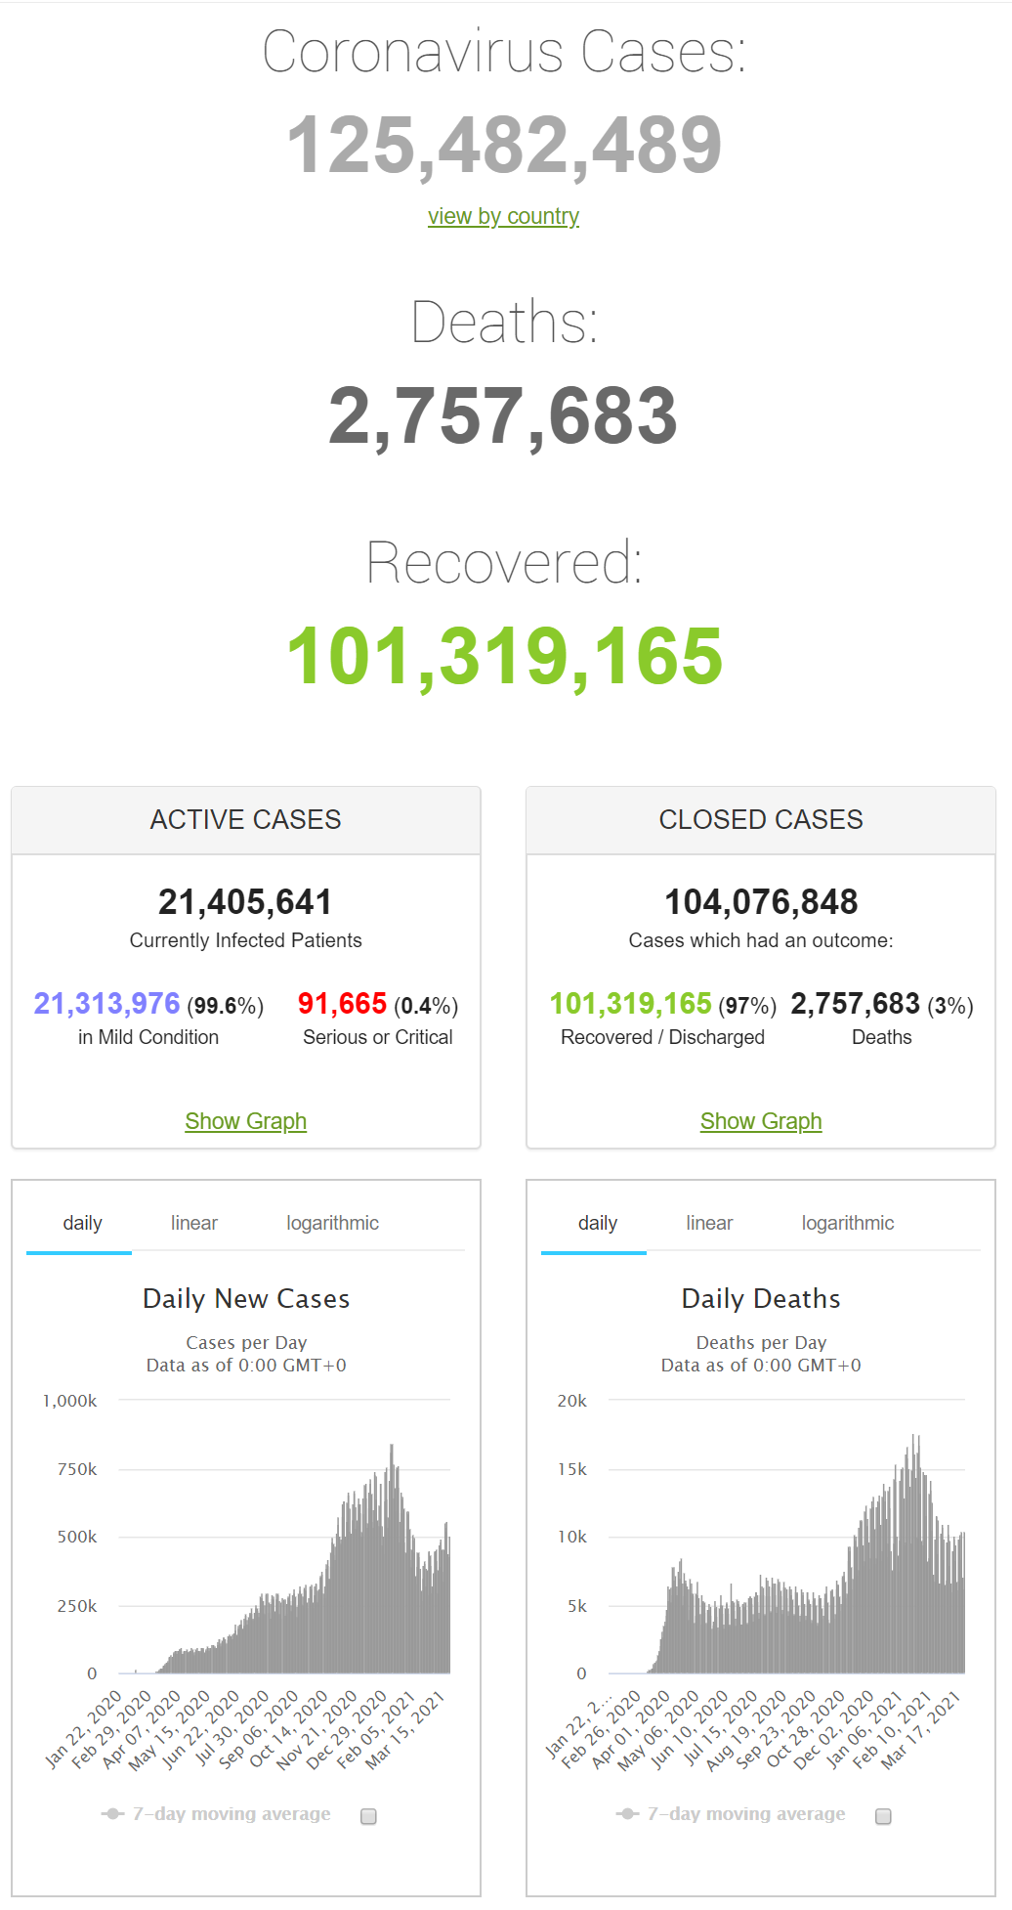Click the ACTIVE CASES panel header
Image resolution: width=1012 pixels, height=1910 pixels.
pos(246,820)
